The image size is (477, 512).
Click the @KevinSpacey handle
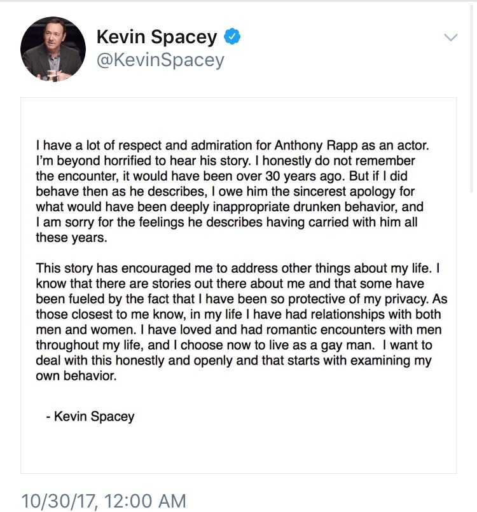(160, 60)
